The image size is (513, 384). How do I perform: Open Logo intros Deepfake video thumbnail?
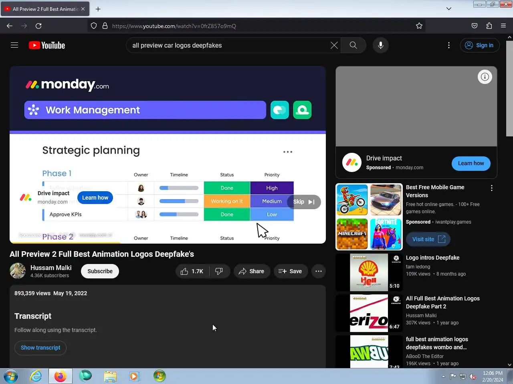[369, 272]
